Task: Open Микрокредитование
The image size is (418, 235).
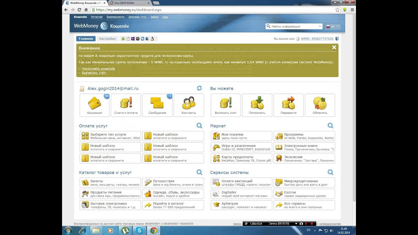Action: (304, 182)
